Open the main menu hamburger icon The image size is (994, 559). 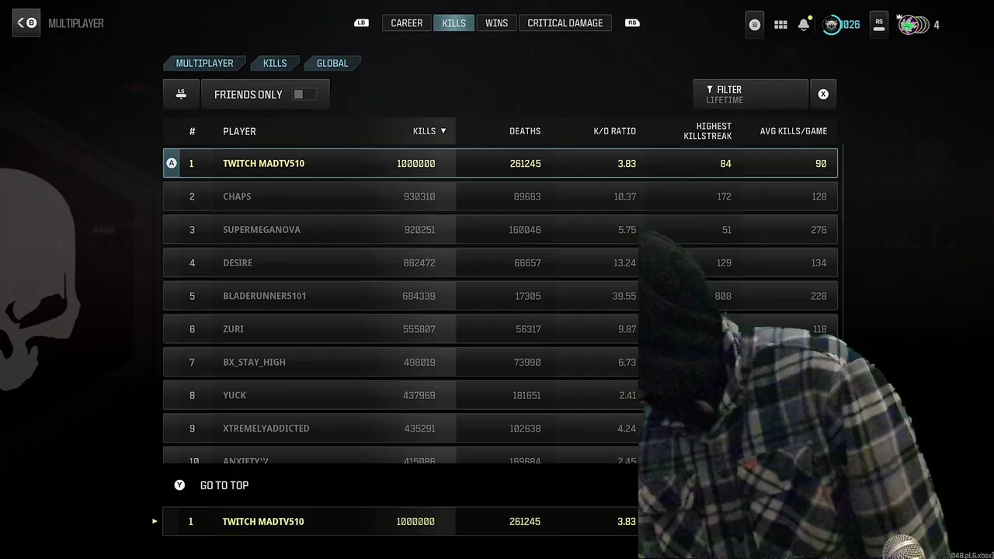tap(754, 25)
